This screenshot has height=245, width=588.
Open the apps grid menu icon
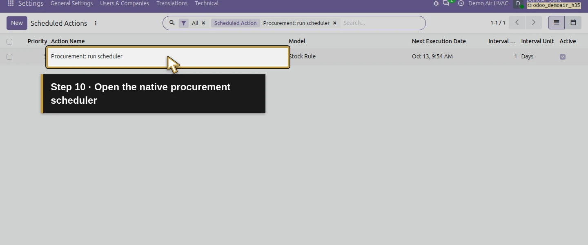coord(11,3)
